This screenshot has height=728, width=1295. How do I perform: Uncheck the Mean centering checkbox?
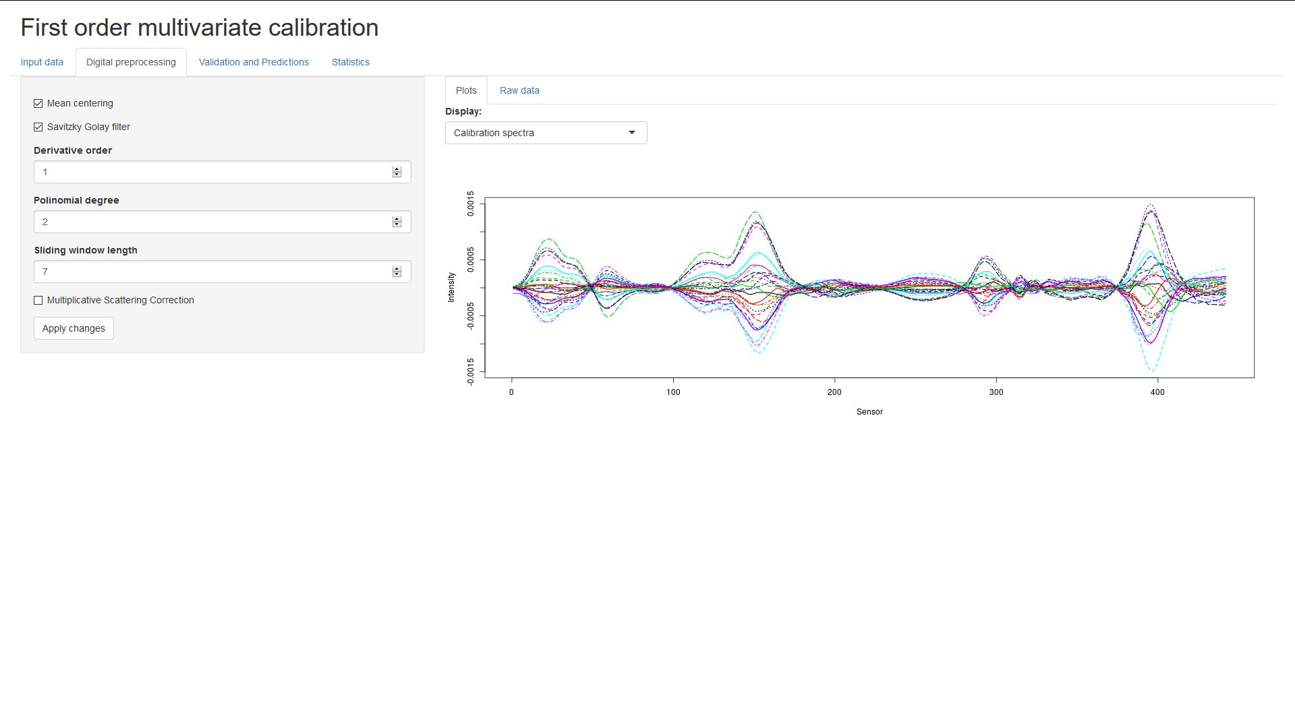tap(38, 104)
